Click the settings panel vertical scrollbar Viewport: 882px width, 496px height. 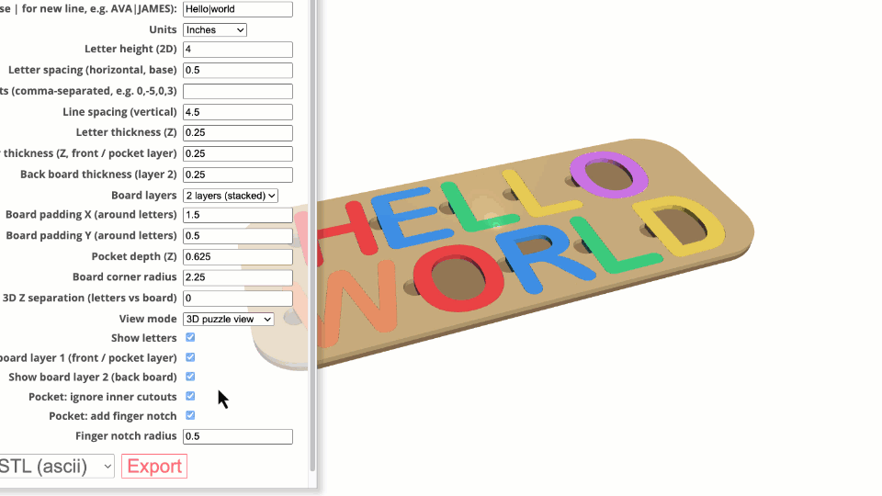pos(313,230)
